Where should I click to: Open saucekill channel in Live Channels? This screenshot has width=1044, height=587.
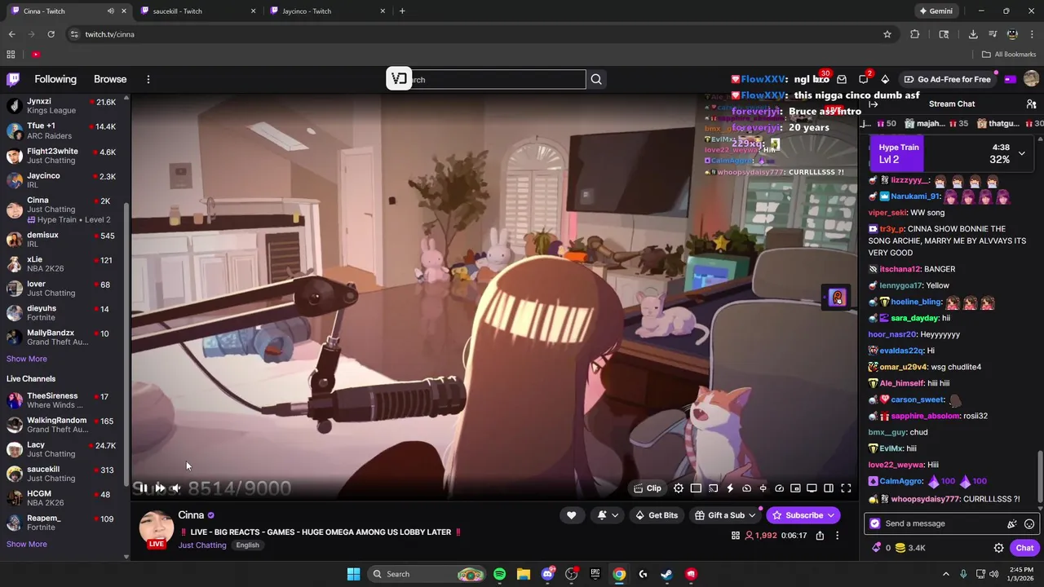(65, 474)
